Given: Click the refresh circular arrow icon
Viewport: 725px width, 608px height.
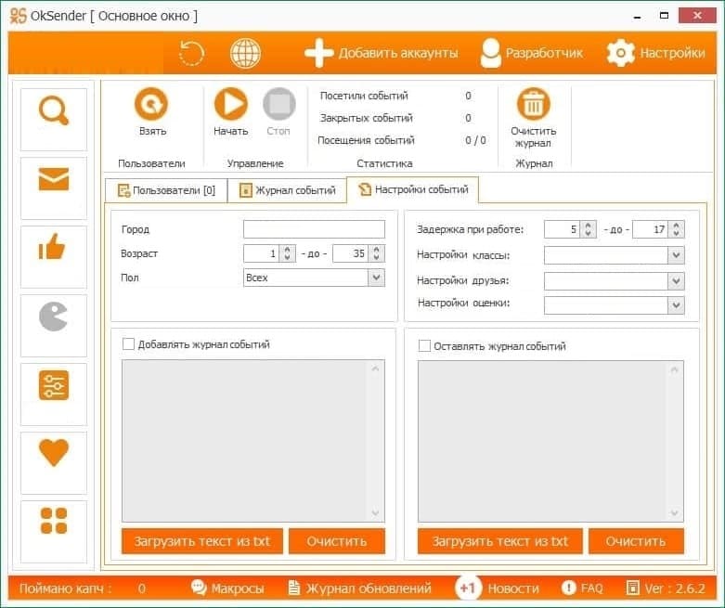Looking at the screenshot, I should 191,53.
